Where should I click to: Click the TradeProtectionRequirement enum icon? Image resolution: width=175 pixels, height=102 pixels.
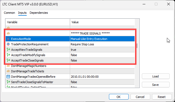[8, 44]
